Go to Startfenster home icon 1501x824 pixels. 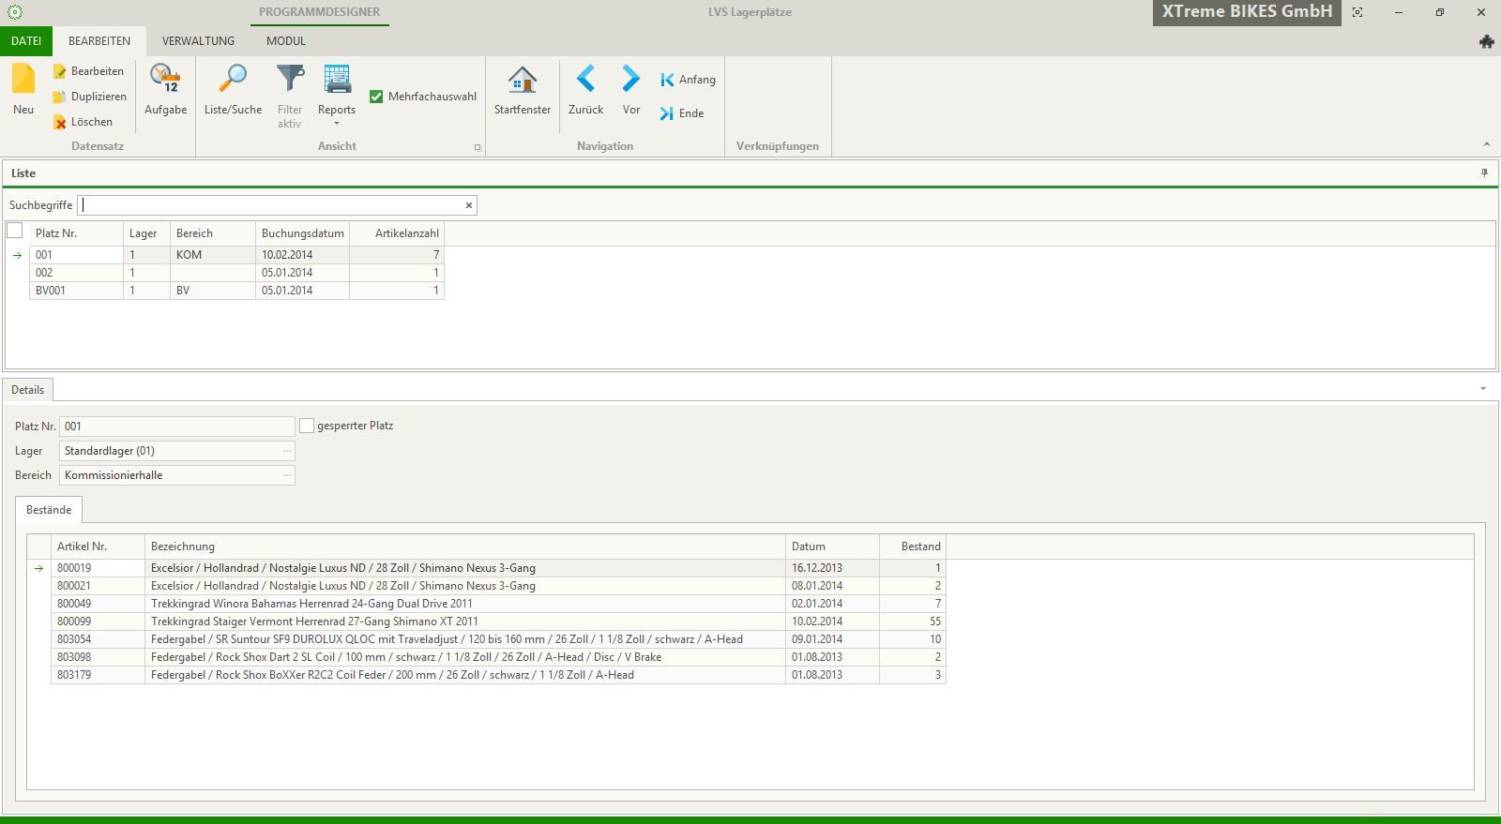(522, 81)
